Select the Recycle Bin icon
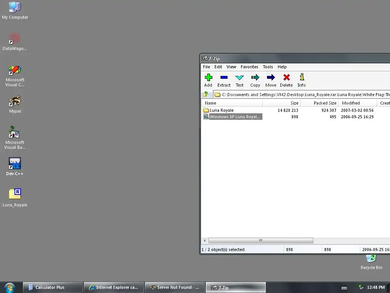The height and width of the screenshot is (293, 390). pyautogui.click(x=371, y=262)
